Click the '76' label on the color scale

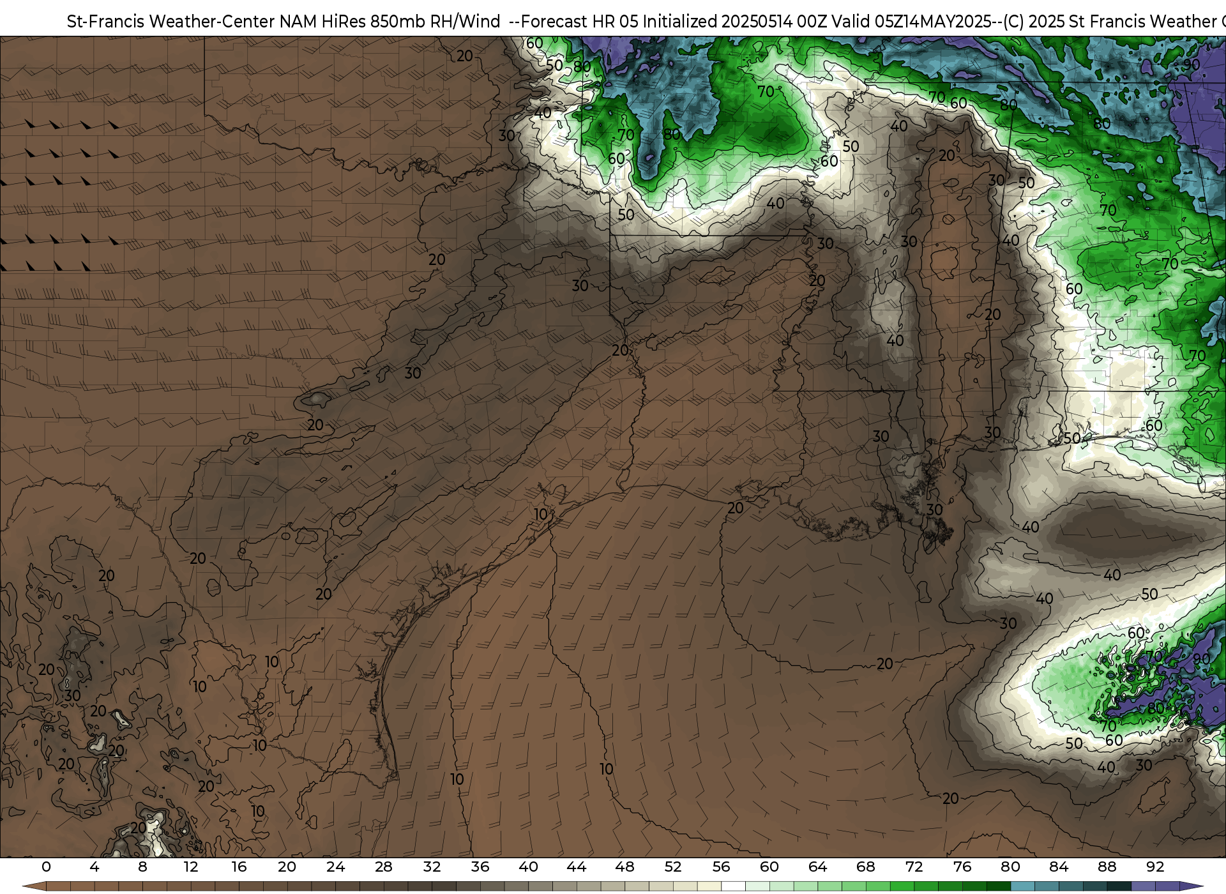pyautogui.click(x=962, y=867)
